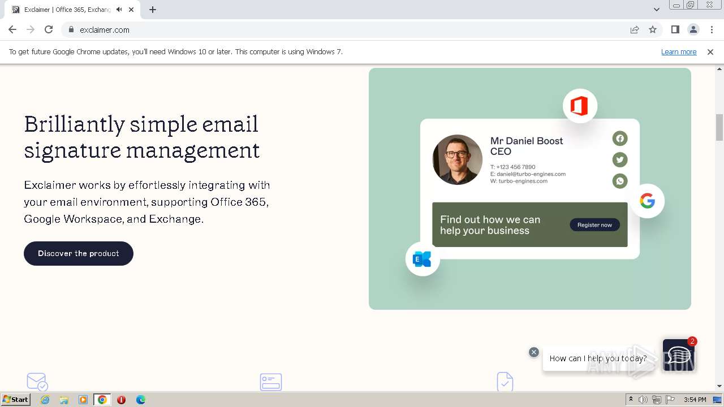The height and width of the screenshot is (407, 724).
Task: Click the browser Forward arrow
Action: (31, 29)
